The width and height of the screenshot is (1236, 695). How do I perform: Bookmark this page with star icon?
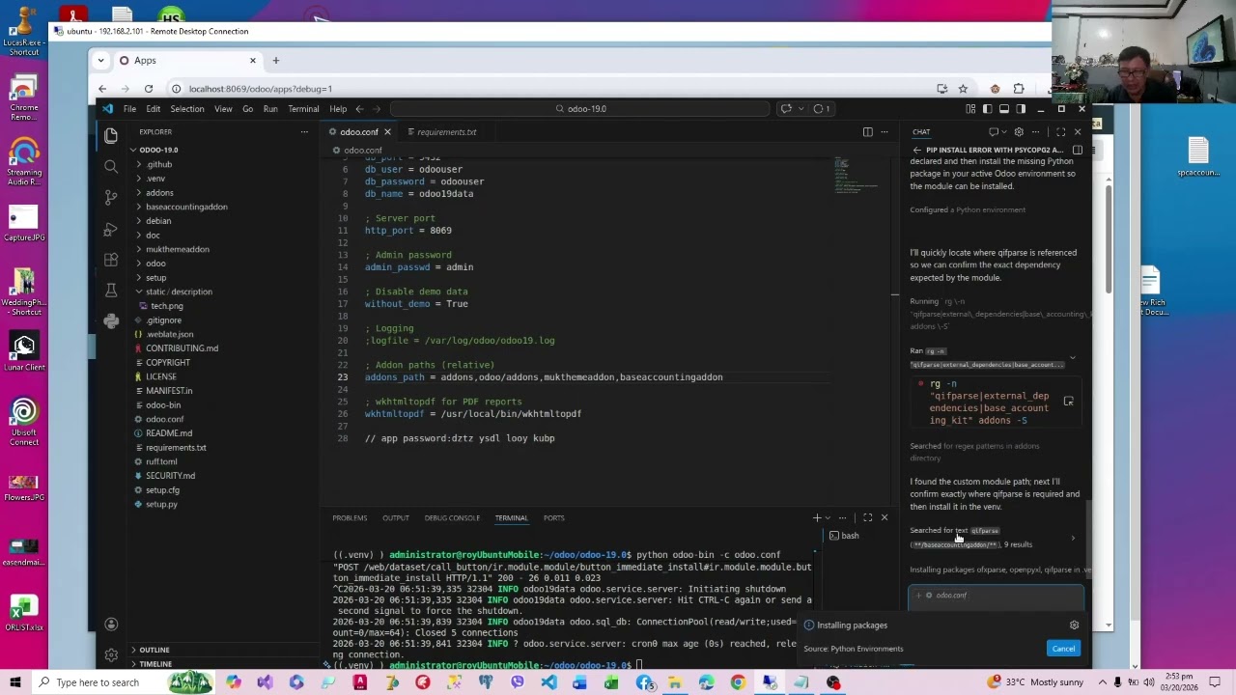pos(962,89)
